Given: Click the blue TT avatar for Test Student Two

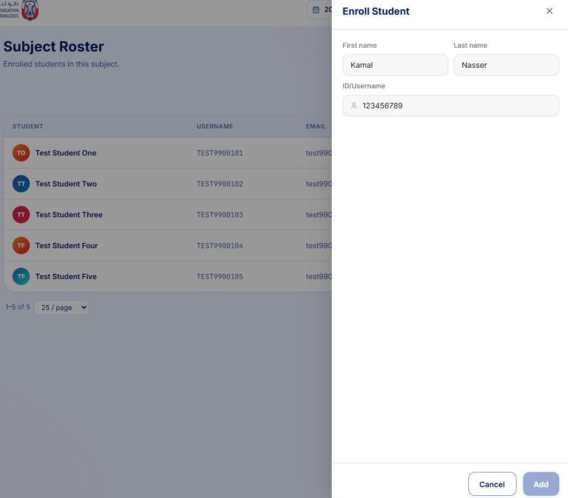Looking at the screenshot, I should click(x=21, y=184).
